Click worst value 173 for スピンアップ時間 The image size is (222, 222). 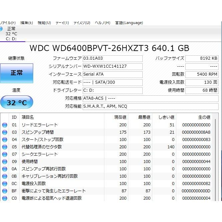click(147, 132)
